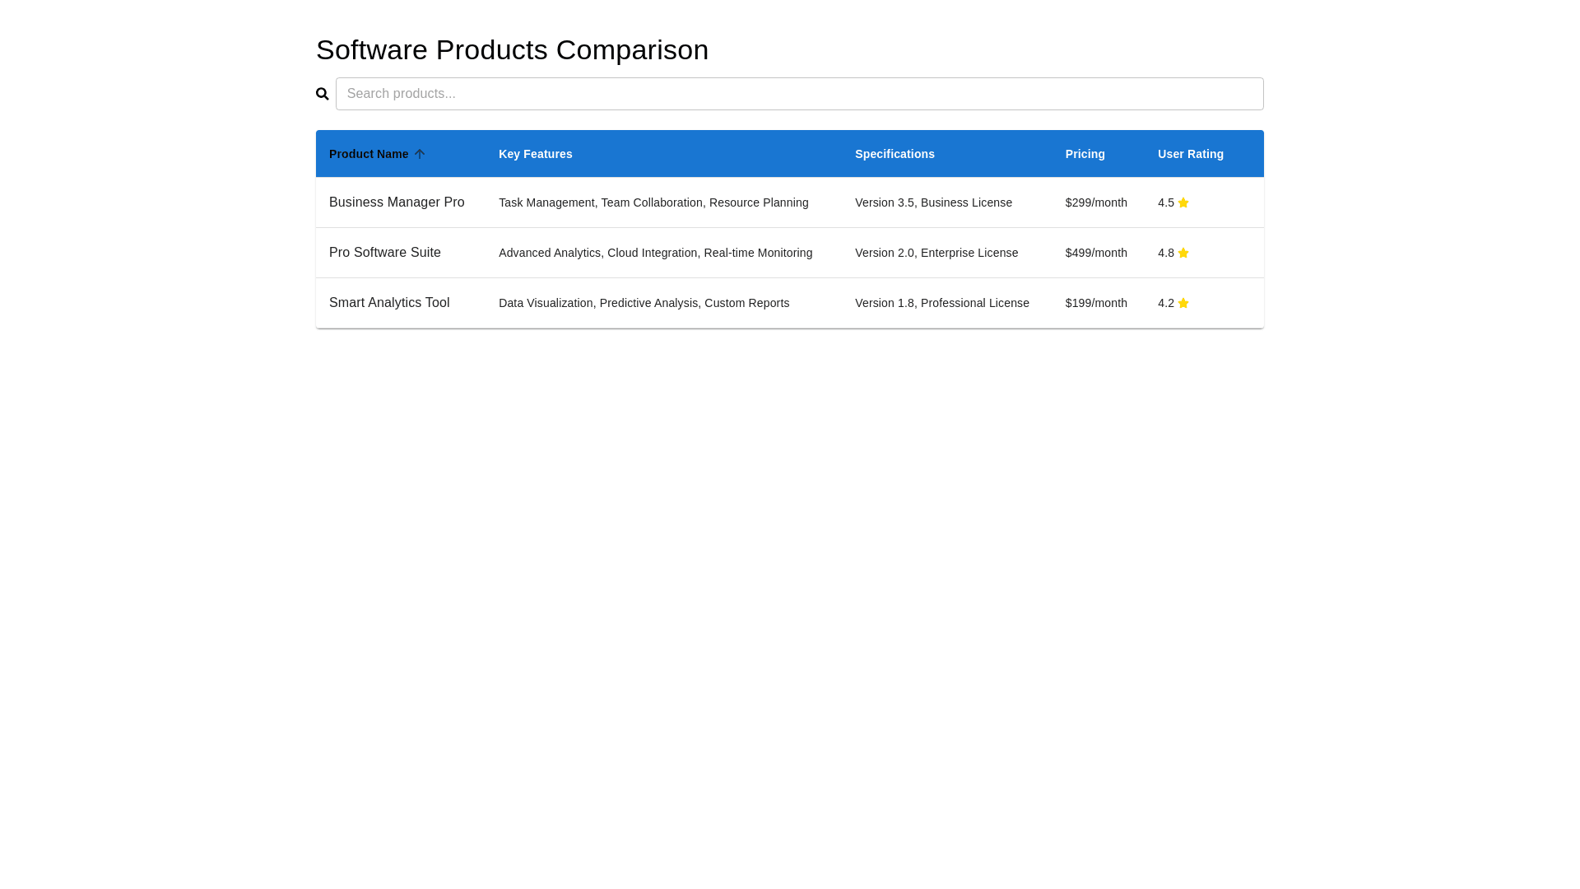Viewport: 1580px width, 889px height.
Task: Click the $499/month pricing cell
Action: click(x=1096, y=253)
